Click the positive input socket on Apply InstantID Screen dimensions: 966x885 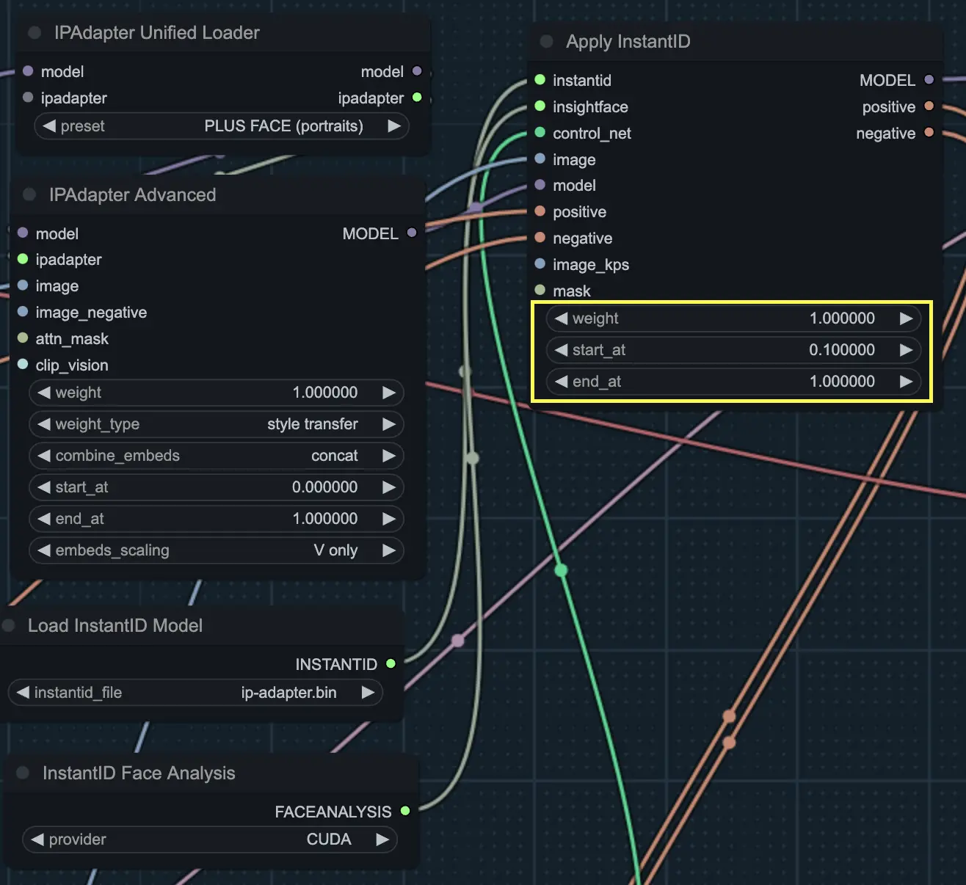(540, 211)
